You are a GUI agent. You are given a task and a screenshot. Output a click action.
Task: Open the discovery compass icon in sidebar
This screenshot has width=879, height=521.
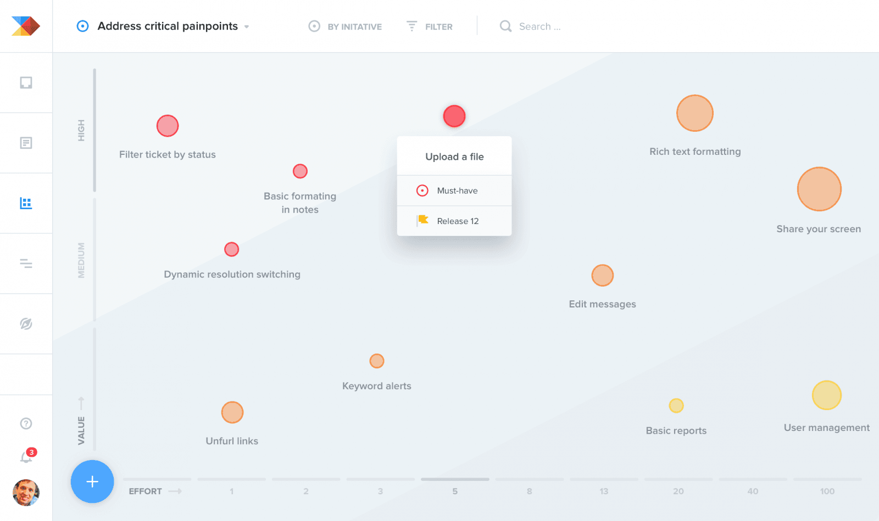(26, 323)
